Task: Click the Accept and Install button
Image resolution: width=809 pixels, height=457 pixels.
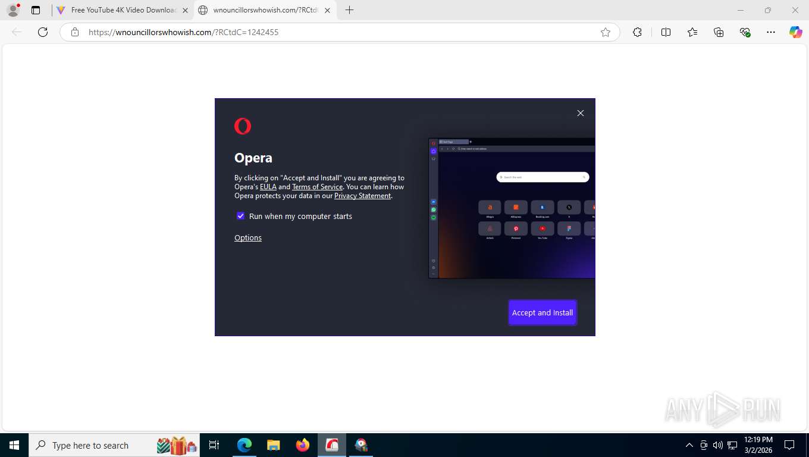Action: click(x=542, y=312)
